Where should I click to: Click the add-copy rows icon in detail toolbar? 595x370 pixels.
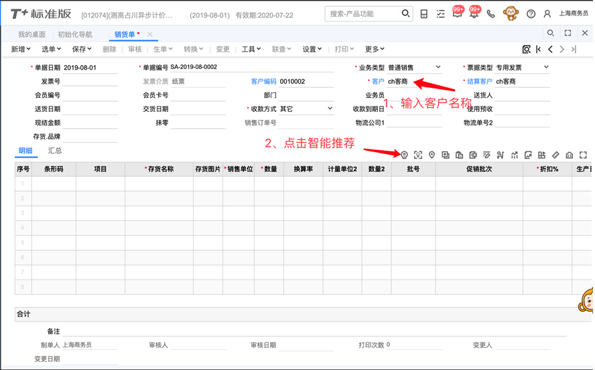[445, 155]
